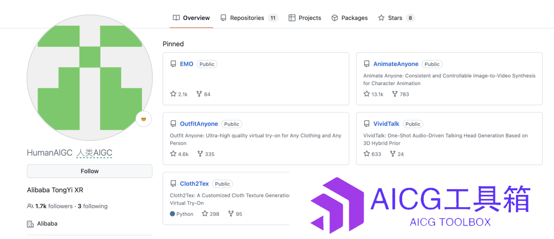The width and height of the screenshot is (554, 239).
Task: Follow the HumanAIGC account
Action: [90, 171]
